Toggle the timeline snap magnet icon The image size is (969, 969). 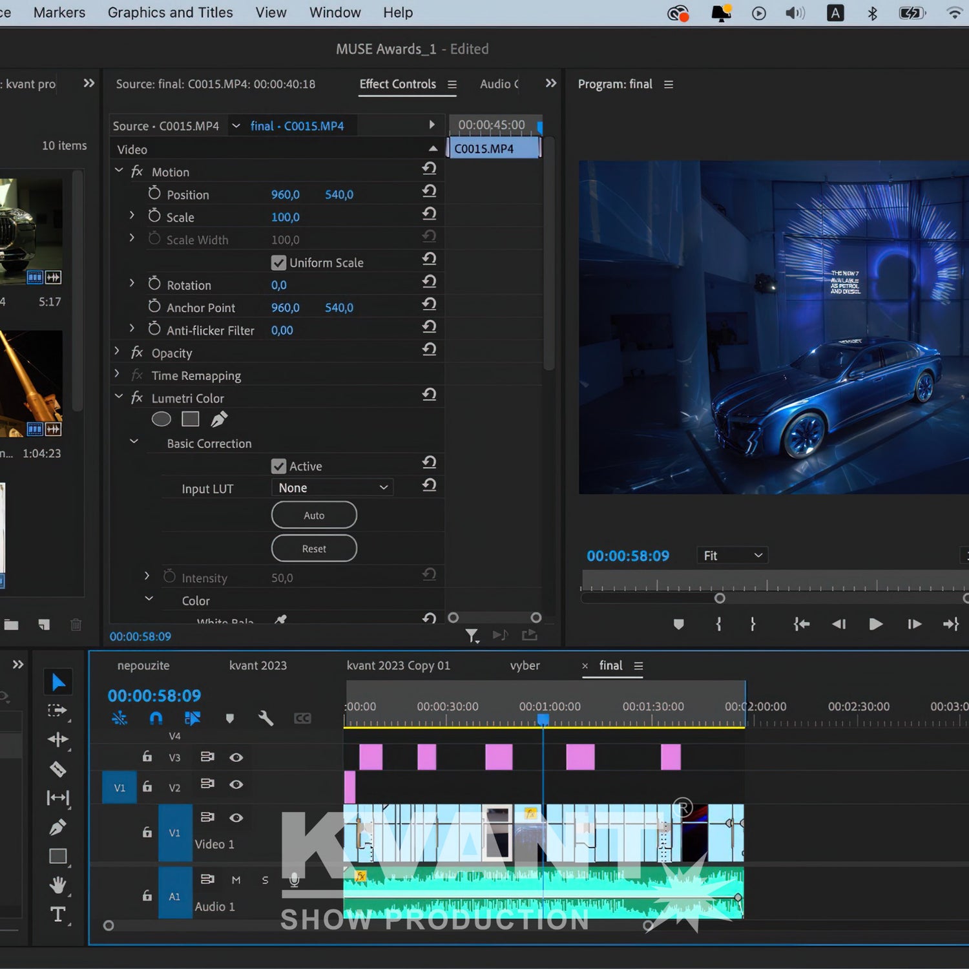(156, 718)
